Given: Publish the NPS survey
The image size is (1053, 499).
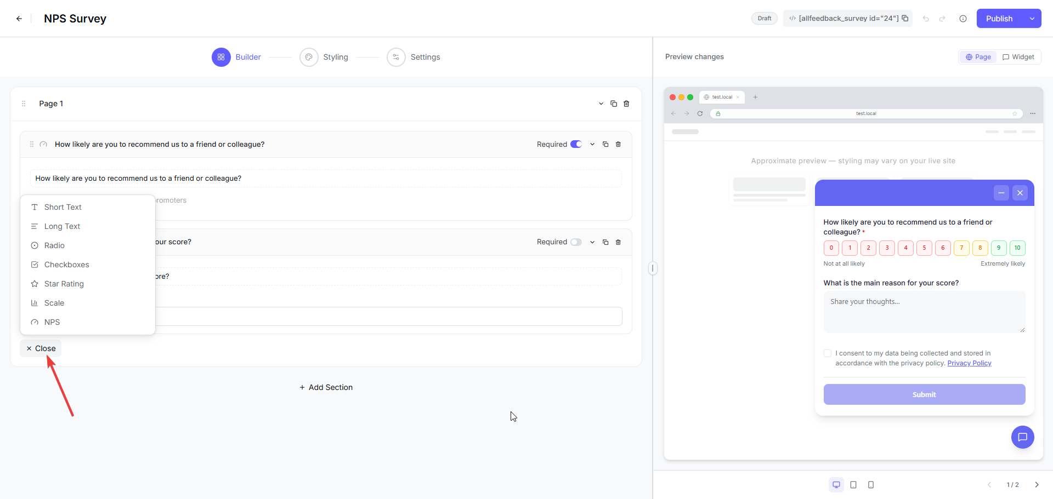Looking at the screenshot, I should coord(999,19).
